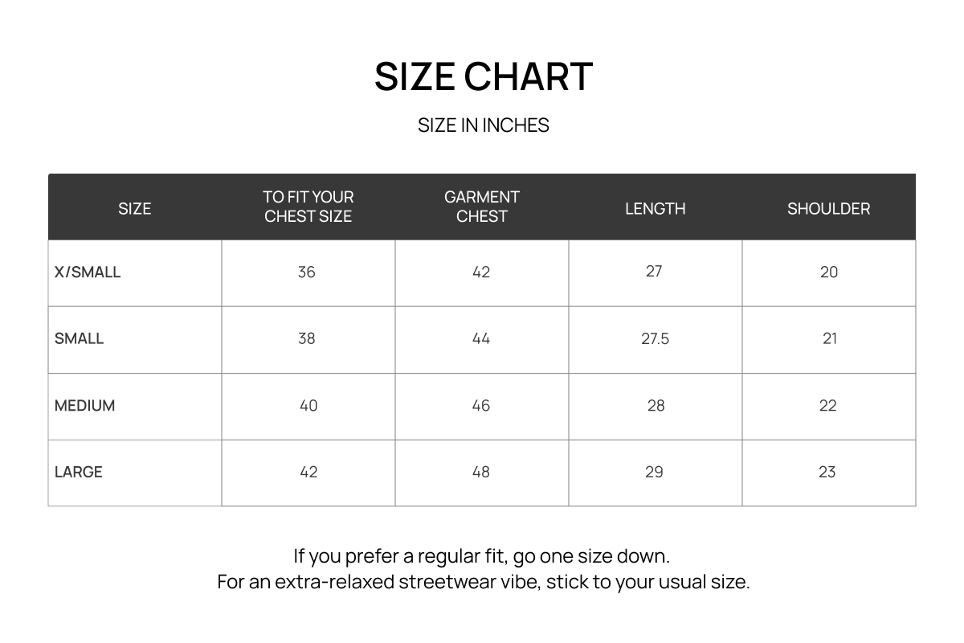
Task: Click SMALL garment chest value 44
Action: click(480, 338)
